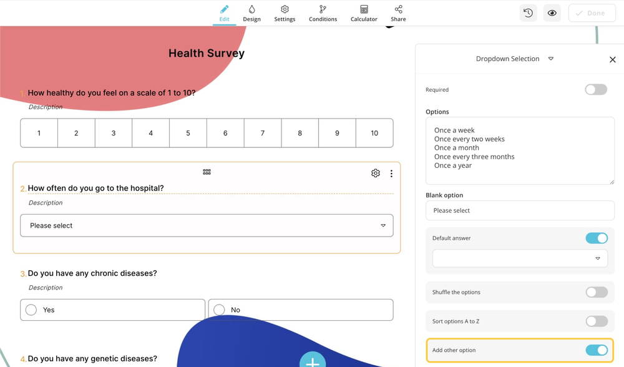Expand the Default answer dropdown
This screenshot has height=367, width=624.
[x=520, y=258]
